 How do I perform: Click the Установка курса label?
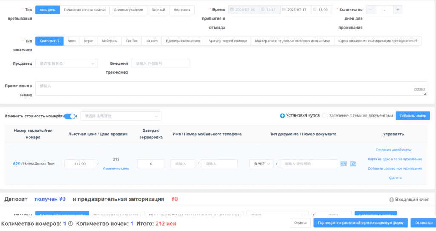(303, 115)
